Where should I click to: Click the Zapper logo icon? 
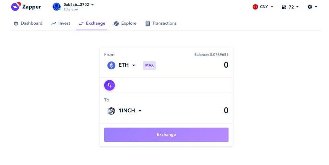click(x=16, y=6)
